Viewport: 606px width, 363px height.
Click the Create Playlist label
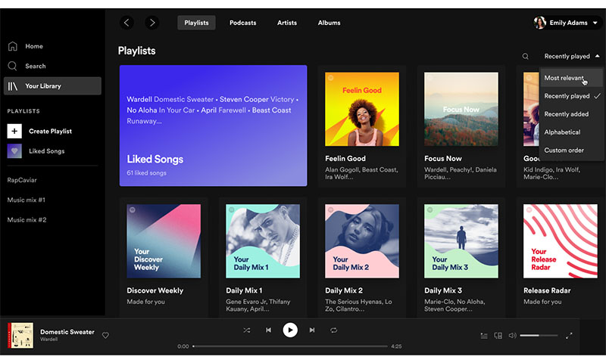(x=50, y=131)
